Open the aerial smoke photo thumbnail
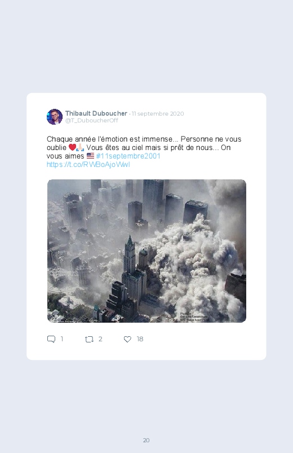Screen dimensions: 293x453 pos(146,251)
